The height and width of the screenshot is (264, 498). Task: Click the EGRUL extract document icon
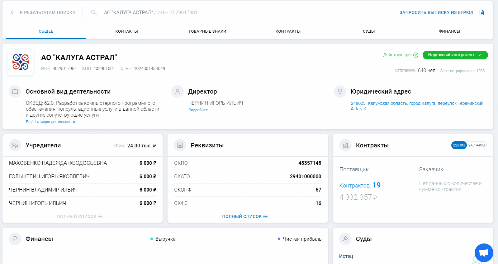[x=482, y=12]
